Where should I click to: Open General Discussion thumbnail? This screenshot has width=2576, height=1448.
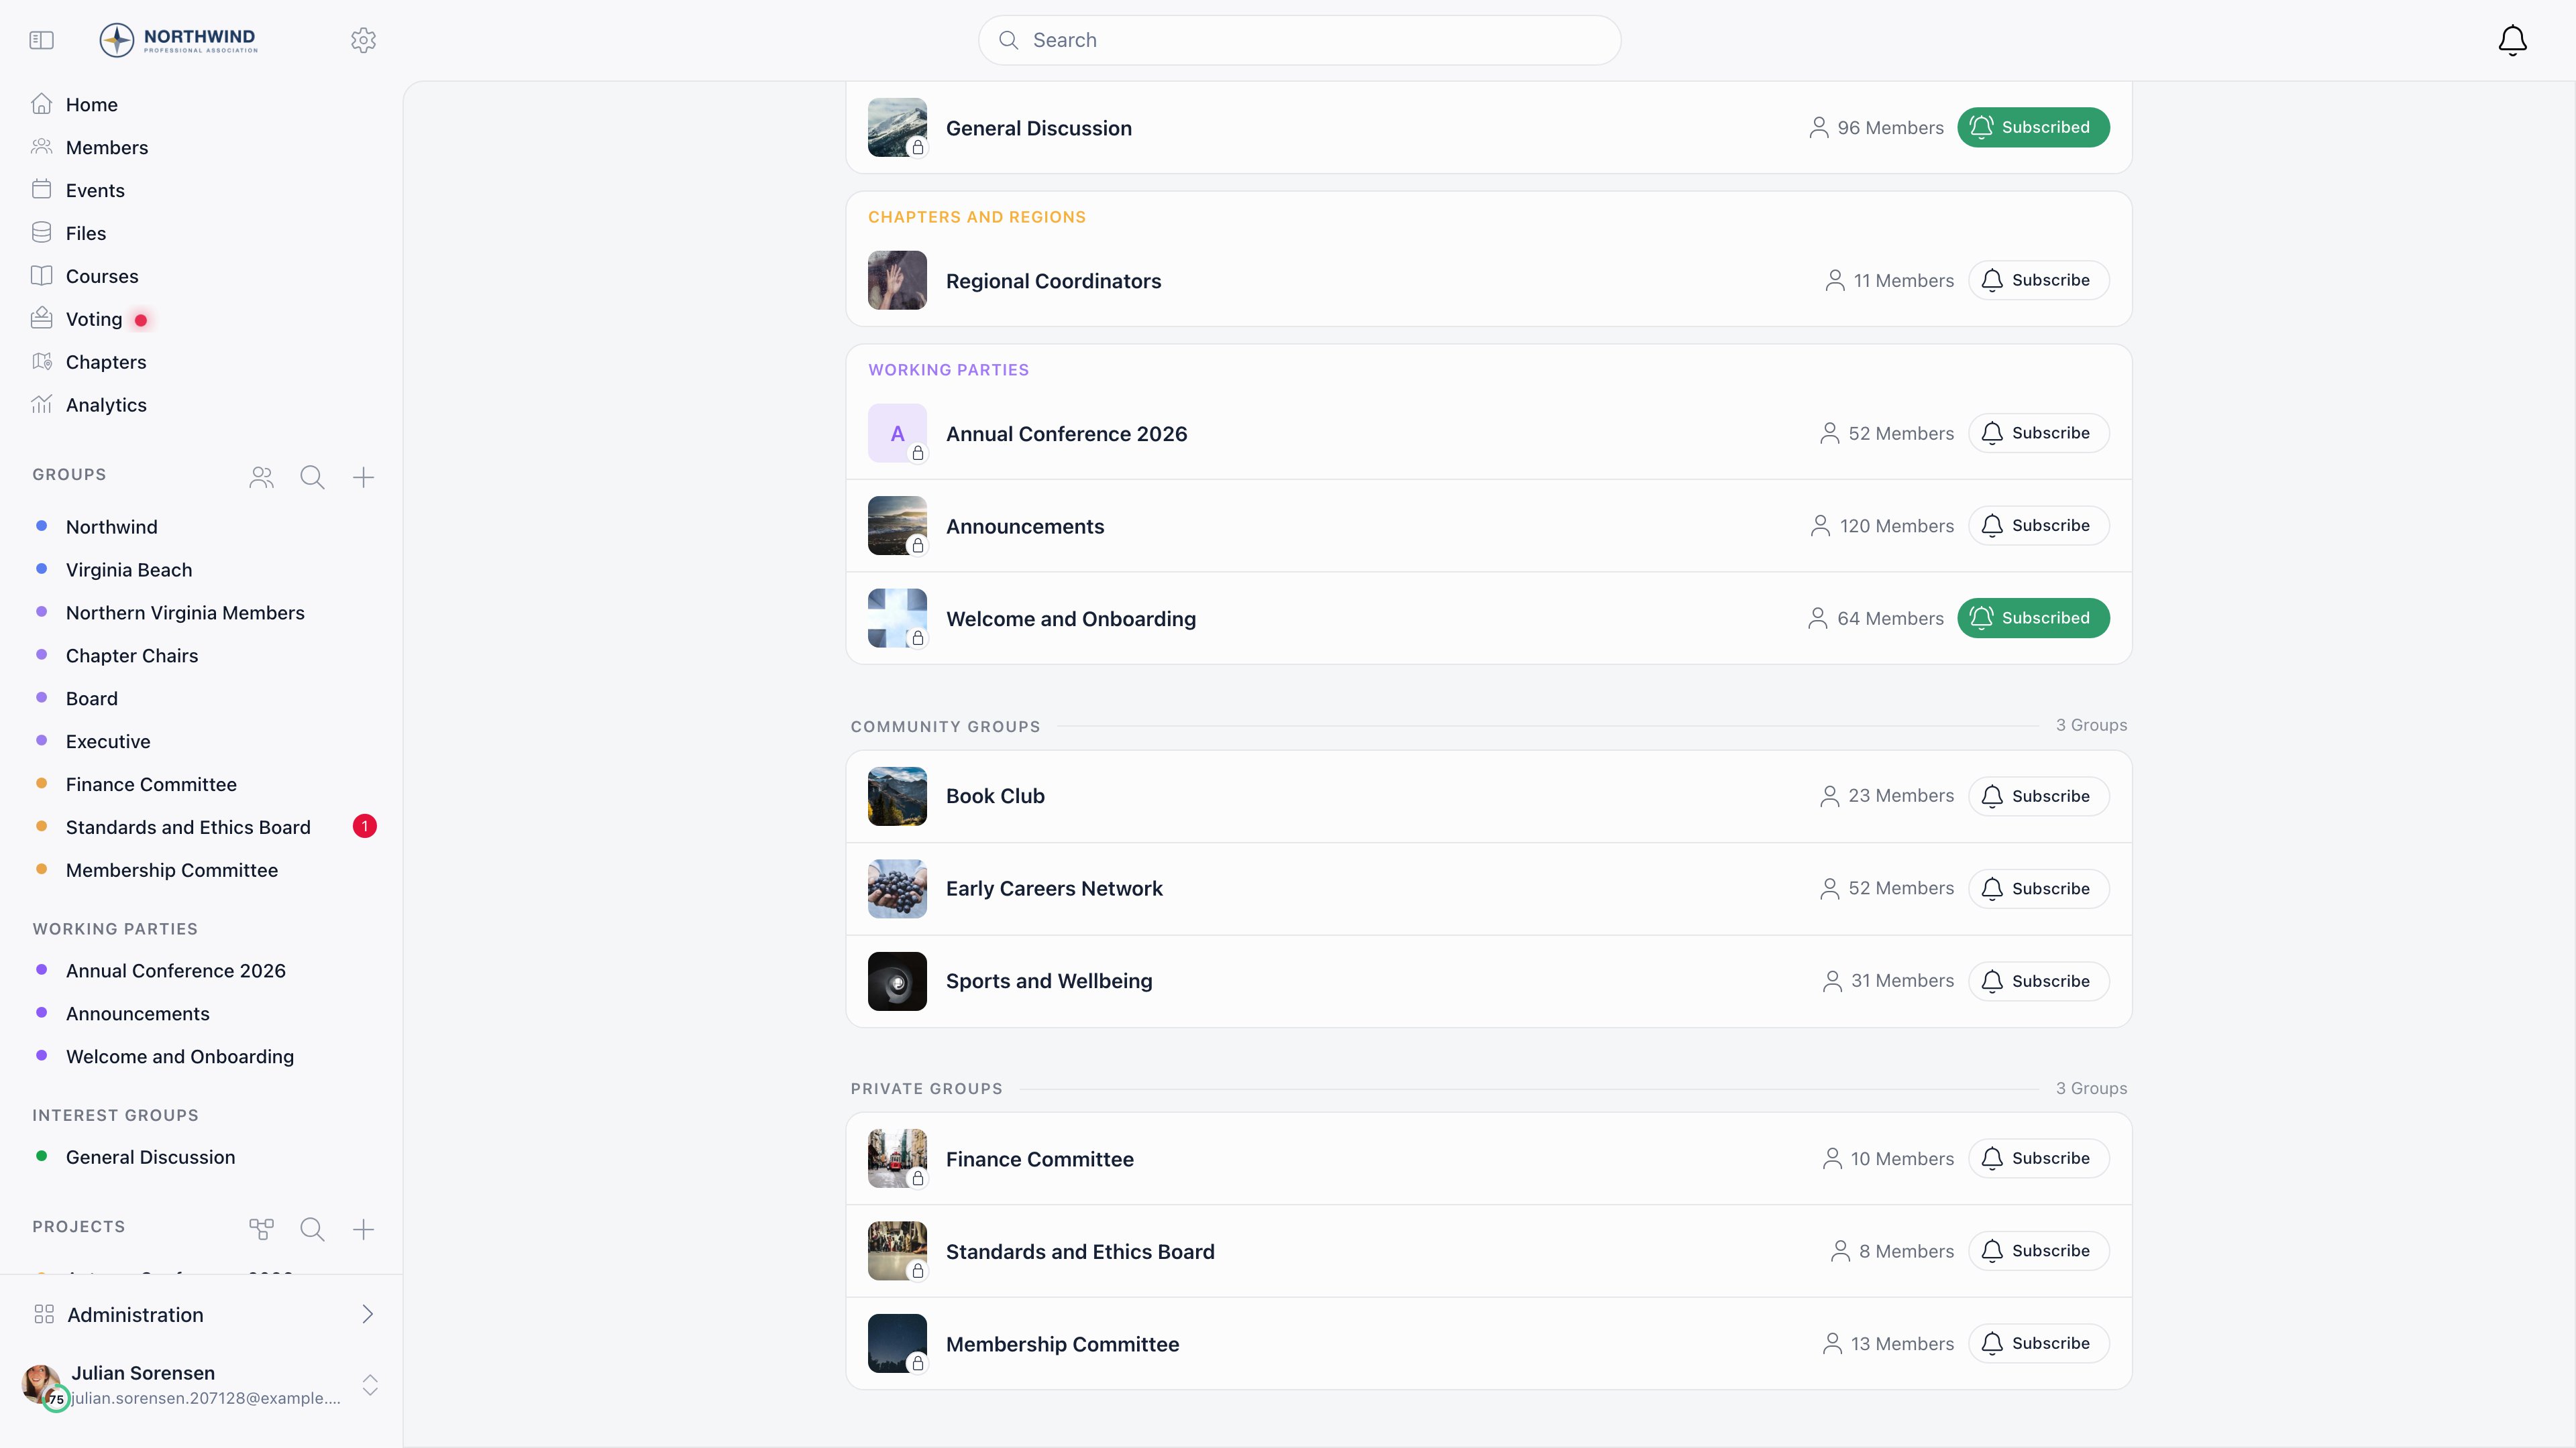pyautogui.click(x=897, y=127)
